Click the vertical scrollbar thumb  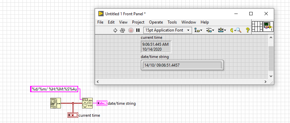pyautogui.click(x=271, y=58)
